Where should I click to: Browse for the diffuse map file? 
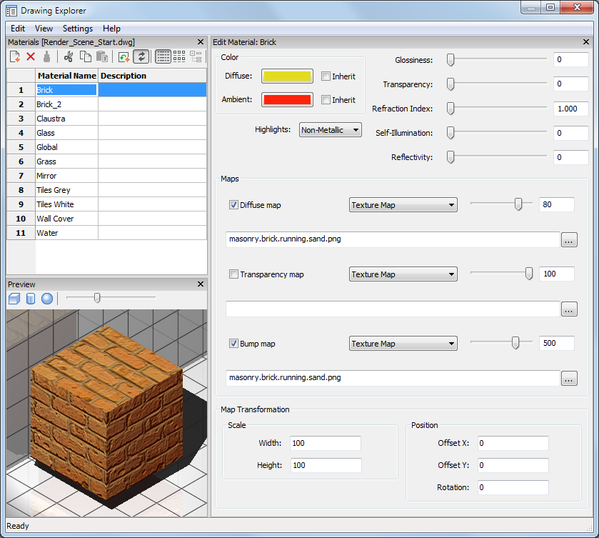click(x=569, y=240)
